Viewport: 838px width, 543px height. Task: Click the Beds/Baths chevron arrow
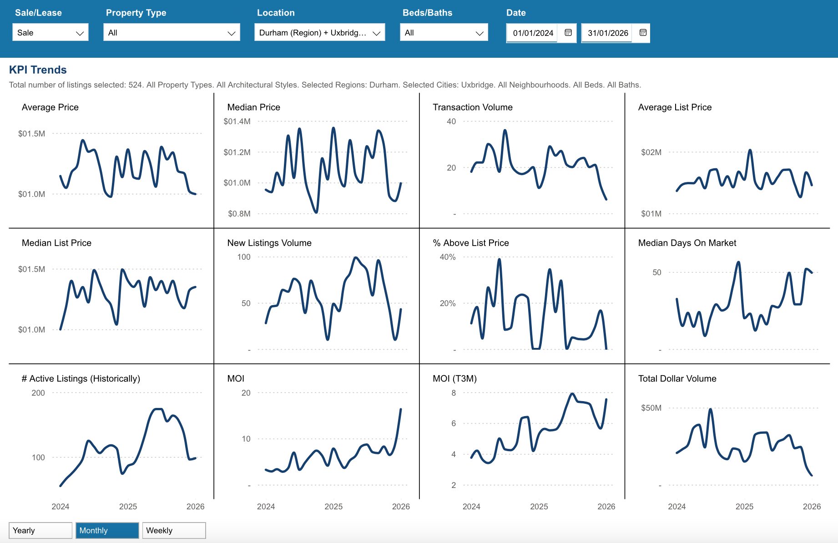479,33
